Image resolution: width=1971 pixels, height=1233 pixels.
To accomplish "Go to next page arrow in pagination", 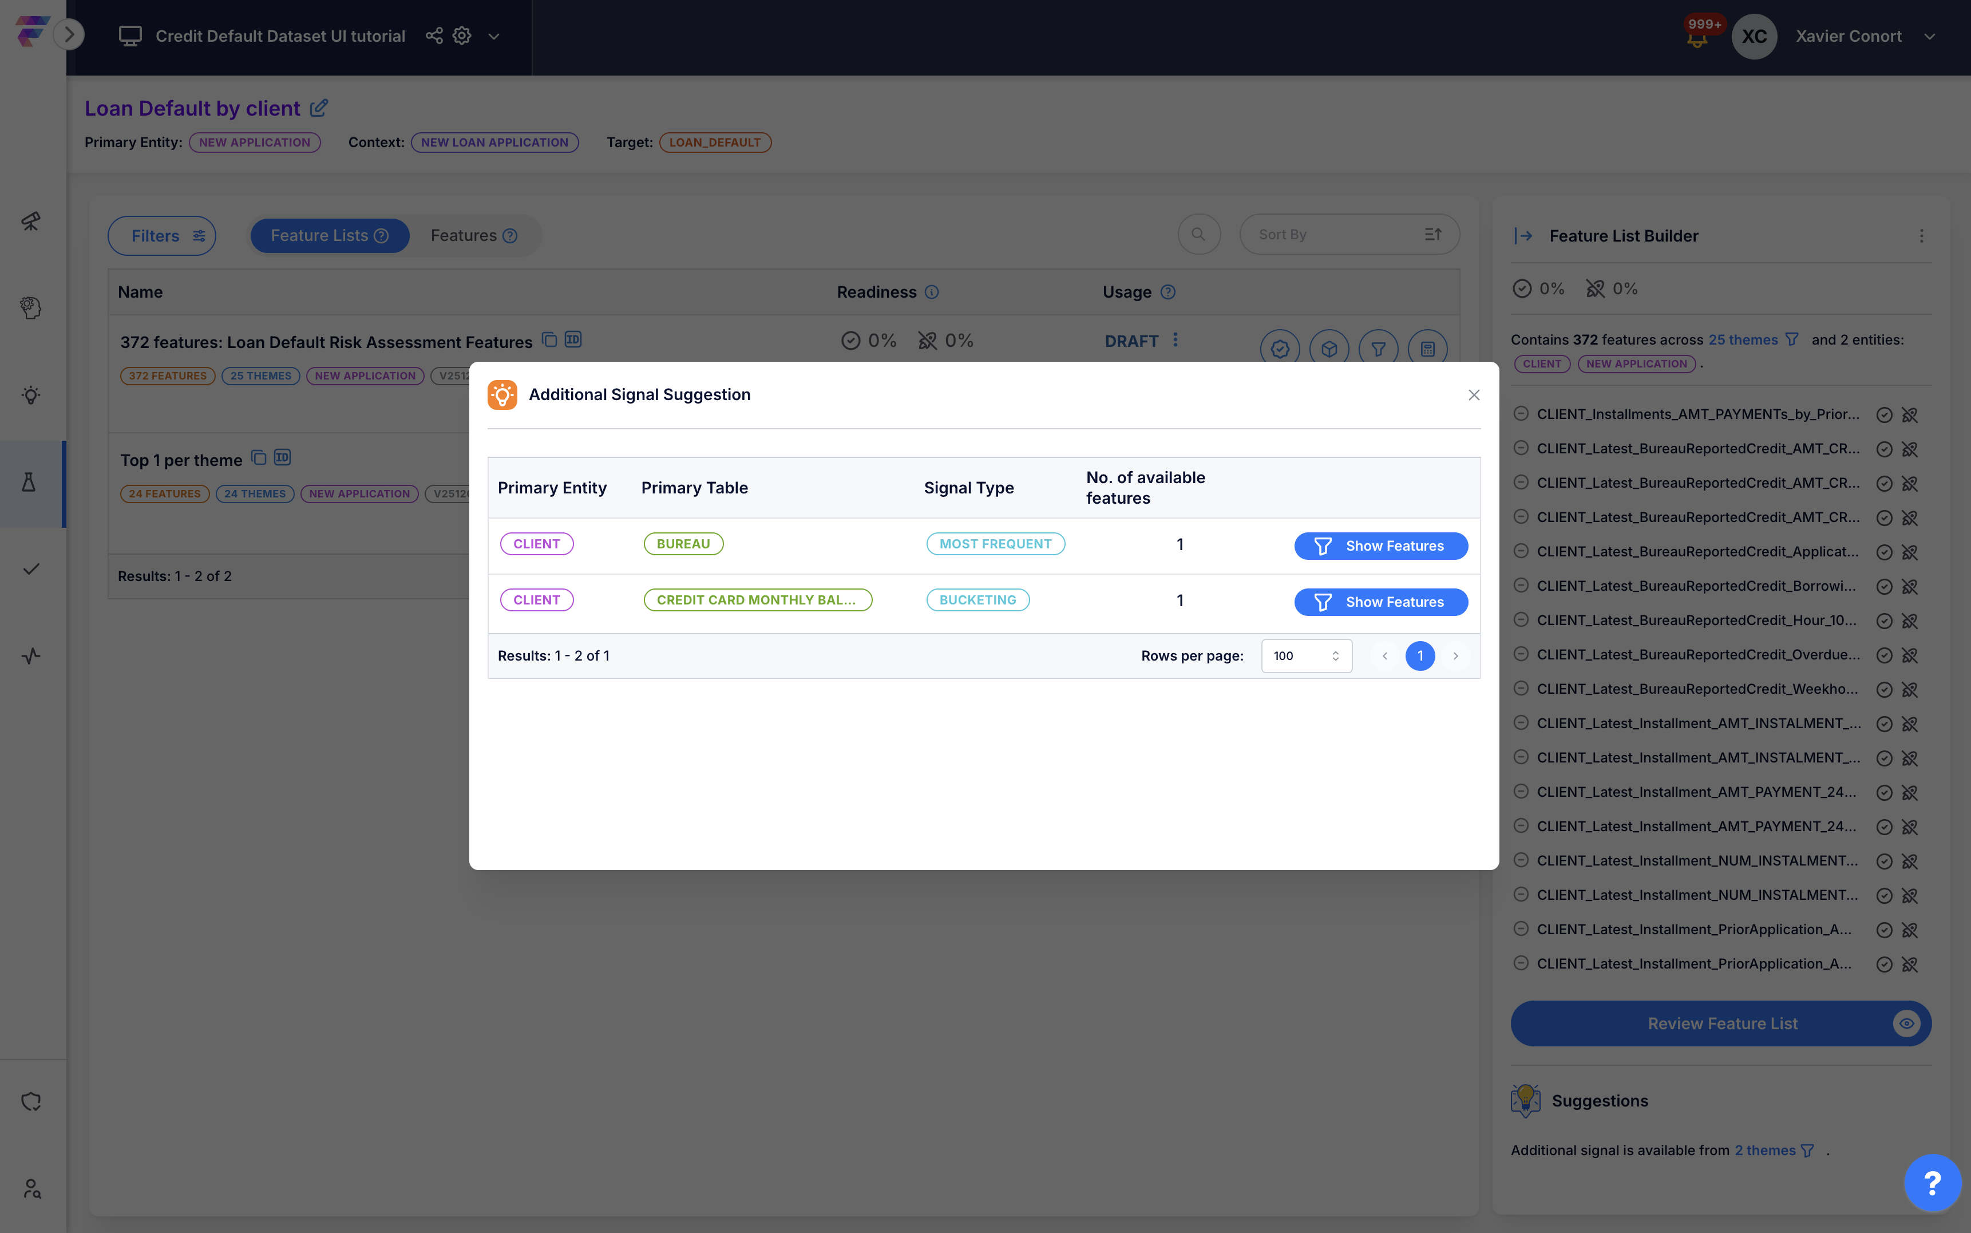I will [x=1455, y=655].
